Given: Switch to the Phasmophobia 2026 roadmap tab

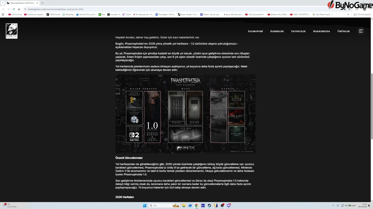Looking at the screenshot, I should [22, 3].
